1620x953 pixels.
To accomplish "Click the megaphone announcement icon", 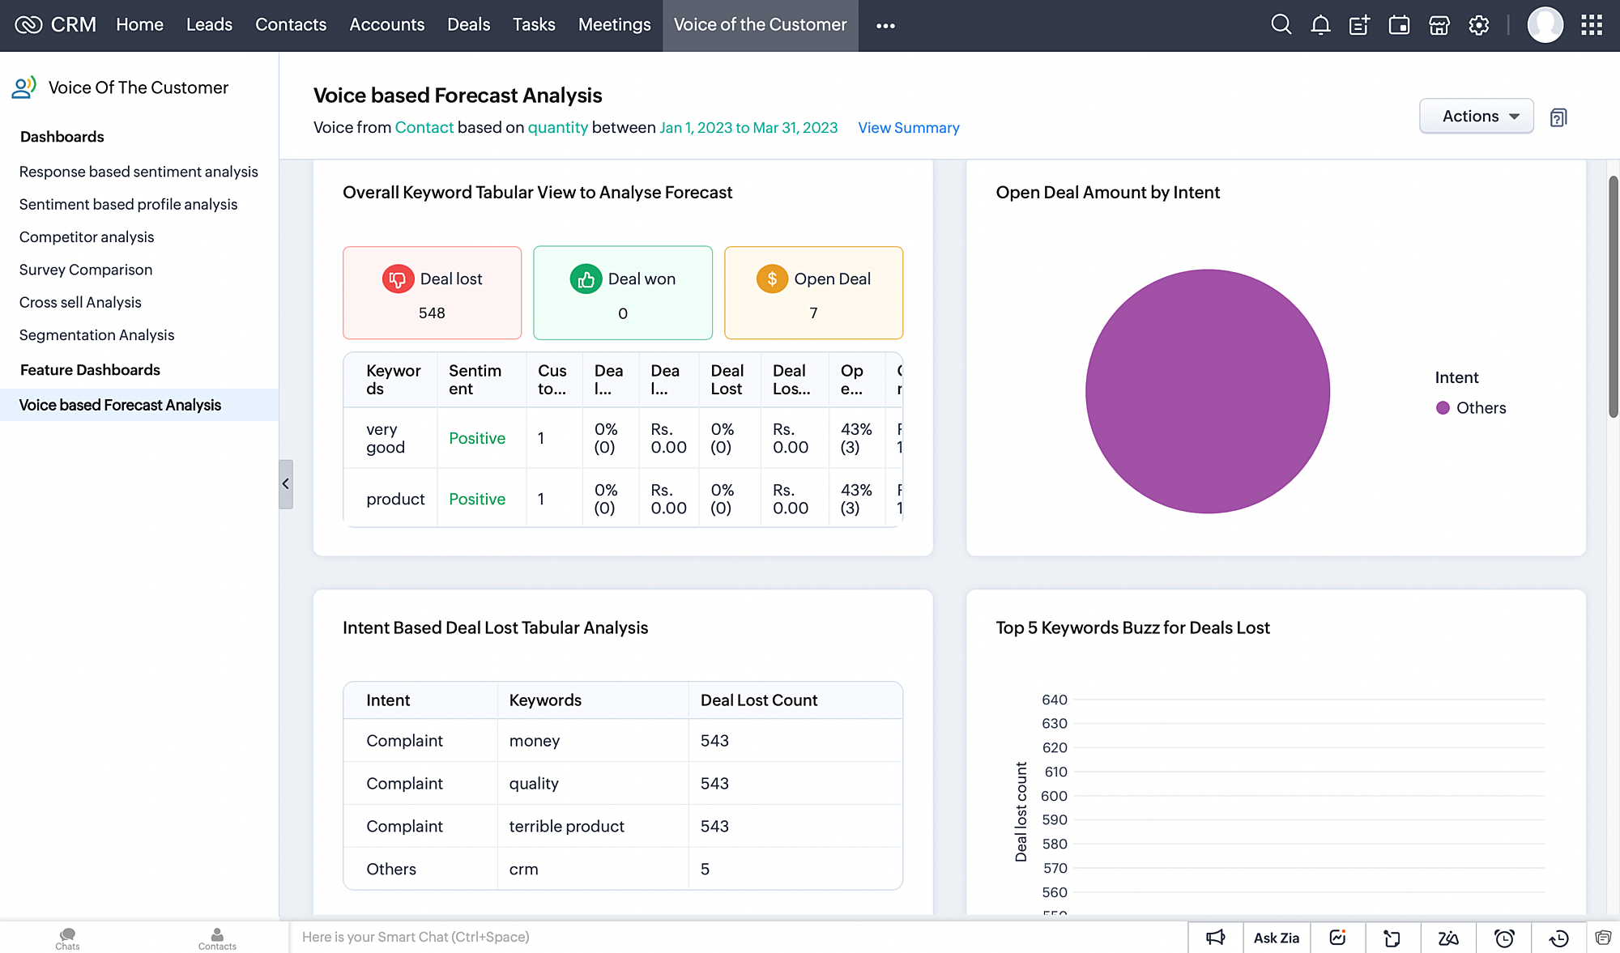I will [x=1216, y=938].
